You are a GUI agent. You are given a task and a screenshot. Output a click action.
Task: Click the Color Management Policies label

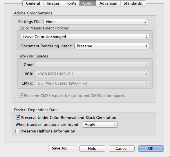pos(44,28)
